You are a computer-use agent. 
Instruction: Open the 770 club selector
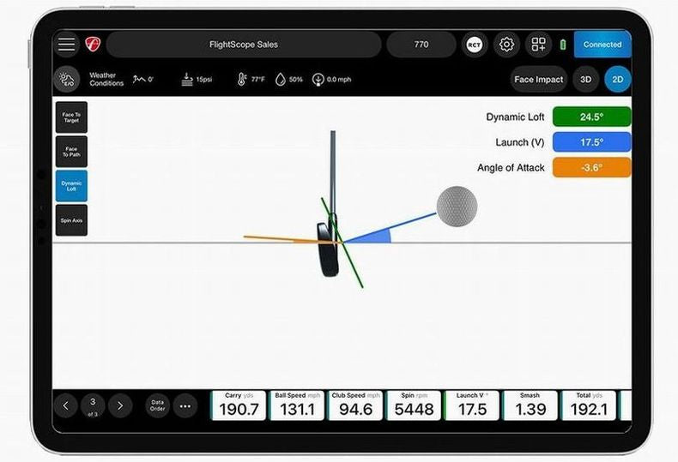[421, 45]
